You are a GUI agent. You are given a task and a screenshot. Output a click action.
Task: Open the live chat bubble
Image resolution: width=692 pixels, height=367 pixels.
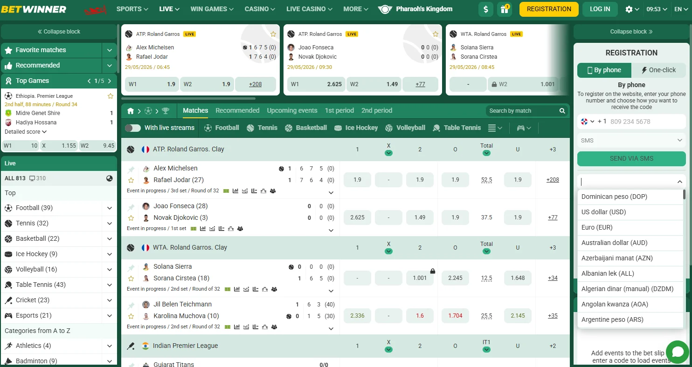(677, 352)
